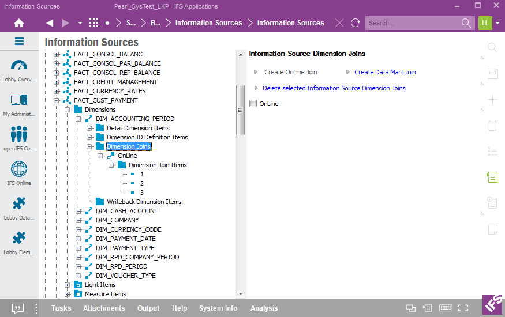505x317 pixels.
Task: Toggle the hamburger sidebar menu
Action: (x=19, y=41)
